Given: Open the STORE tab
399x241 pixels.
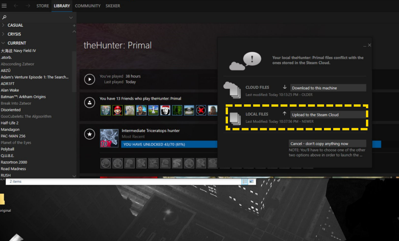Looking at the screenshot, I should click(x=43, y=6).
